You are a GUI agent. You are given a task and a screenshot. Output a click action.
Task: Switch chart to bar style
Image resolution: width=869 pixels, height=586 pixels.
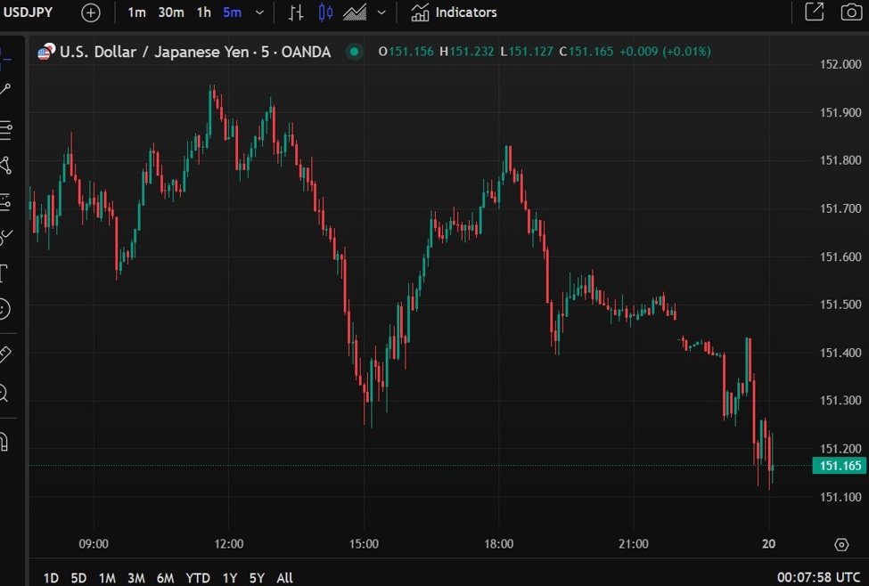point(295,12)
